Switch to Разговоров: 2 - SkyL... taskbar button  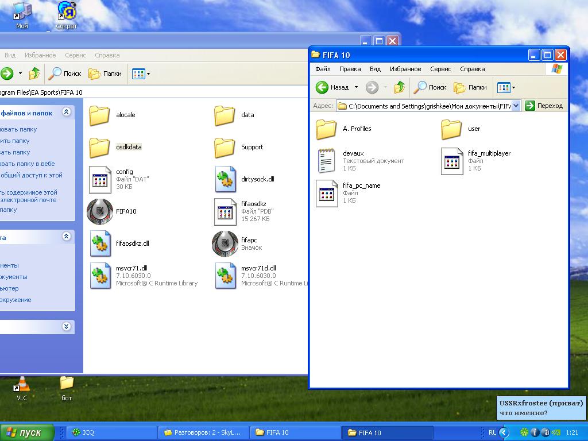click(x=204, y=432)
